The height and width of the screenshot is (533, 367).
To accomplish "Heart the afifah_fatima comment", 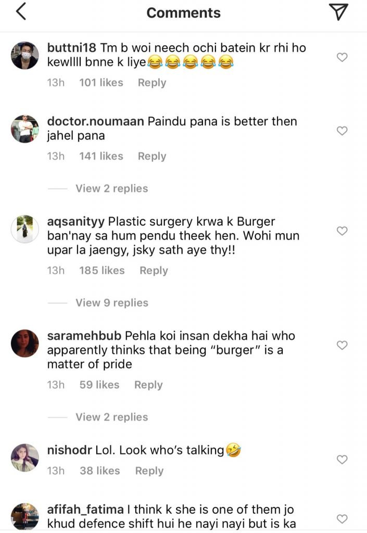I will [342, 518].
